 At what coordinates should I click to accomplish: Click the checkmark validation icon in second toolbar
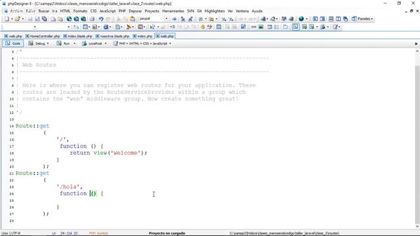pyautogui.click(x=243, y=27)
